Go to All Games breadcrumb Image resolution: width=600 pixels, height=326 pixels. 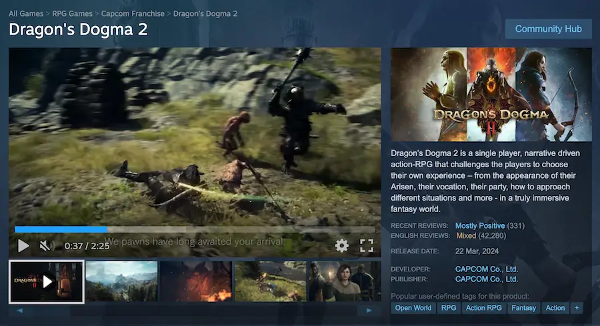26,13
